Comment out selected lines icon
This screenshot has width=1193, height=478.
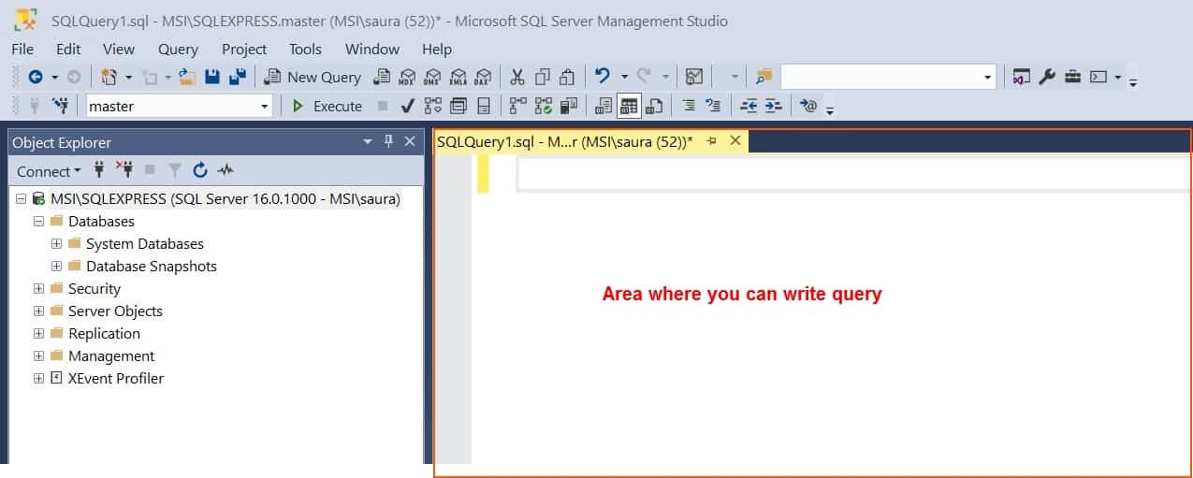(689, 106)
